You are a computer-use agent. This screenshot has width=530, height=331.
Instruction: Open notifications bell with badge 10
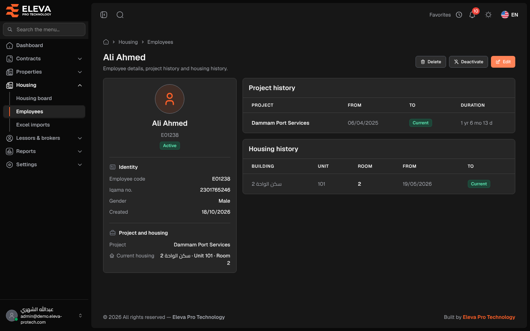(472, 15)
